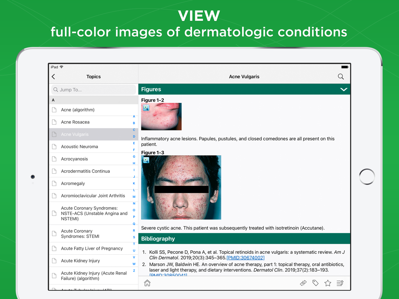Image resolution: width=399 pixels, height=299 pixels.
Task: Jump to index letter O
Action: point(134,210)
